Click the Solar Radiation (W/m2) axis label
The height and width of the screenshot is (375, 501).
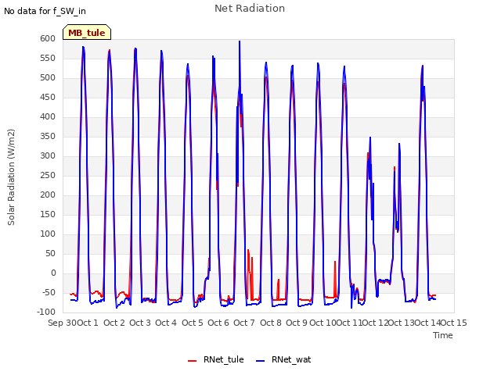(11, 177)
